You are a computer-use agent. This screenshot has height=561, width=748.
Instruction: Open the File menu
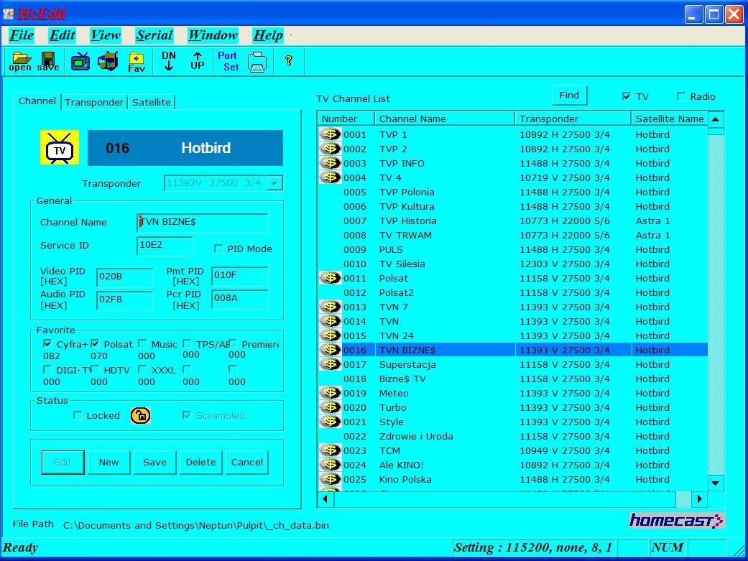point(22,35)
